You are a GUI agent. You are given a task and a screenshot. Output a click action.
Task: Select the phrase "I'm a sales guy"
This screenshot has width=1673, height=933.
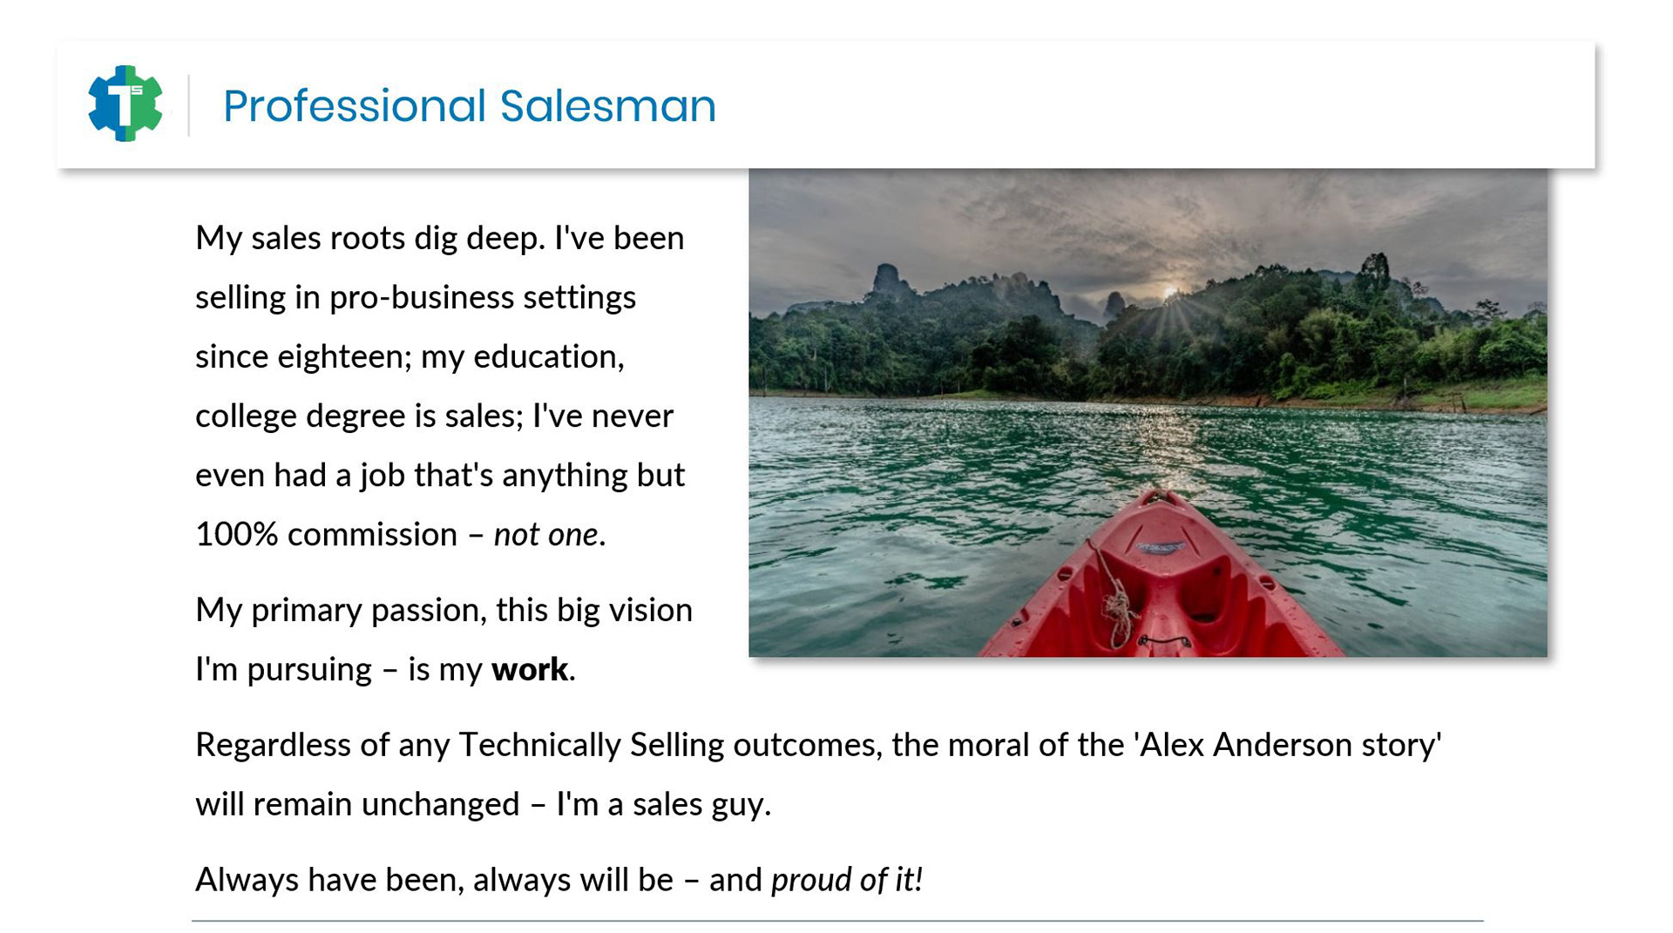[x=662, y=805]
